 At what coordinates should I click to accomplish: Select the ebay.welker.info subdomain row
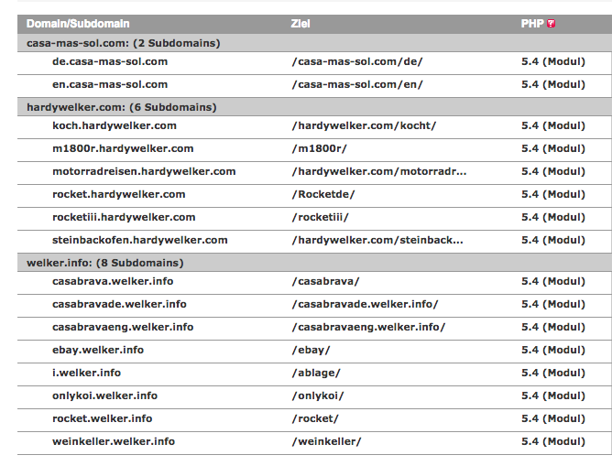[314, 350]
